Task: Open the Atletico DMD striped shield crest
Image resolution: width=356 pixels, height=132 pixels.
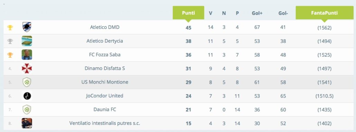Action: pos(27,27)
